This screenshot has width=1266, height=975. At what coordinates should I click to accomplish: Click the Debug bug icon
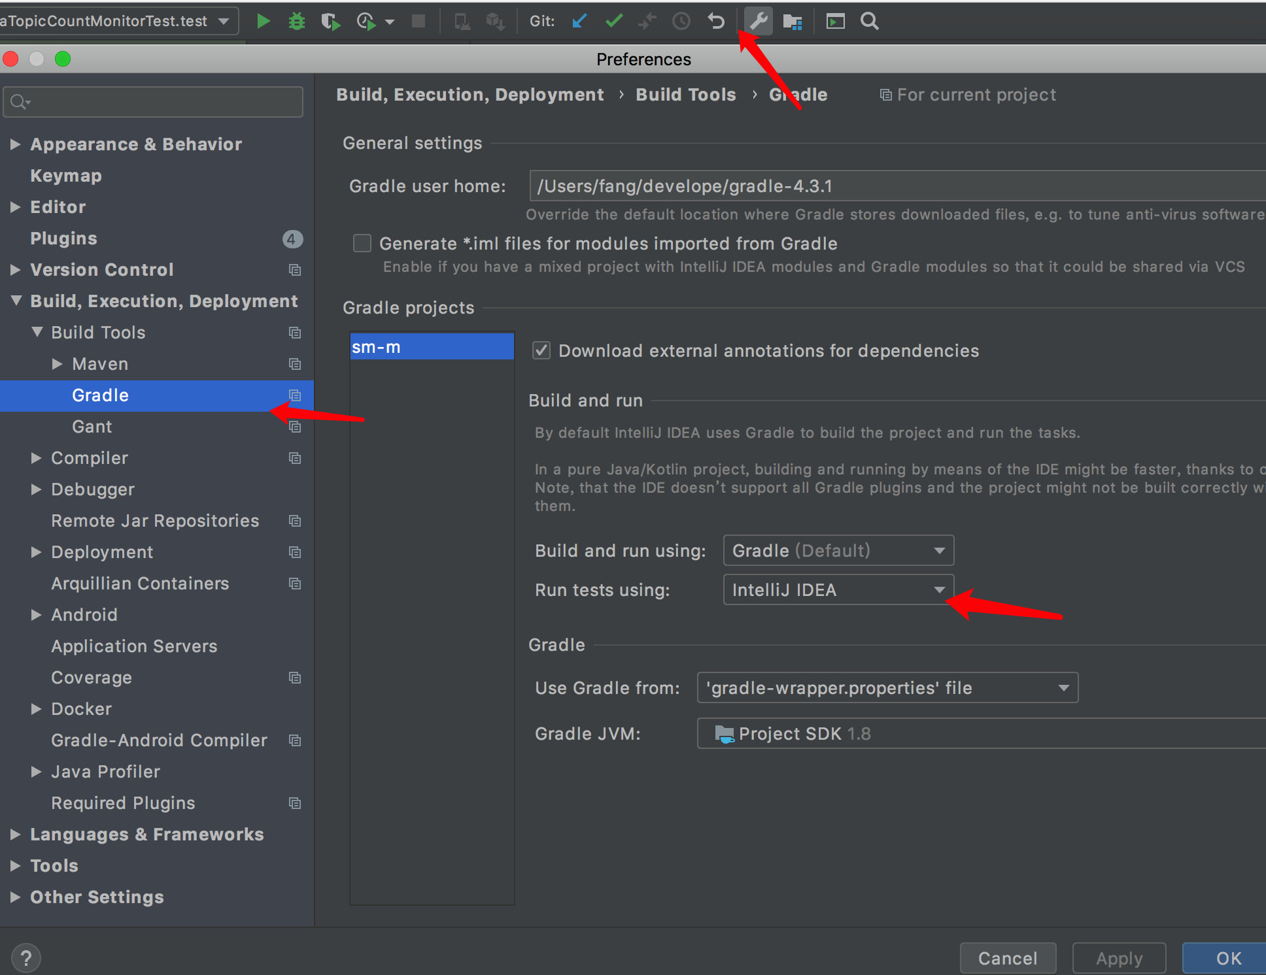(x=297, y=22)
